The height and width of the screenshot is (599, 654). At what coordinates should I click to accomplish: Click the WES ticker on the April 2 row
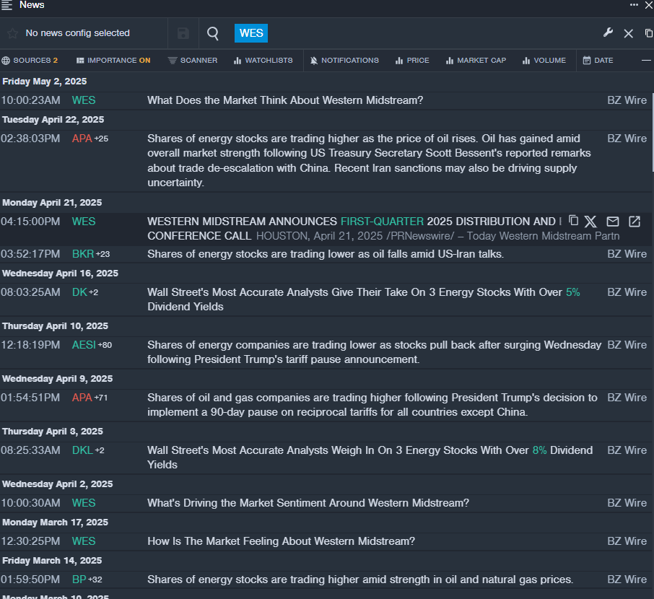[x=84, y=502]
